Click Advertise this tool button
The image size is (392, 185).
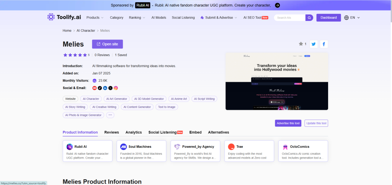(x=288, y=123)
